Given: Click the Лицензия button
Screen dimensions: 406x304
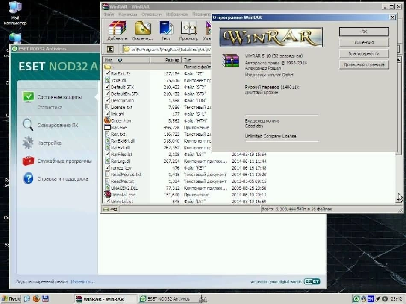Looking at the screenshot, I should click(x=364, y=42).
